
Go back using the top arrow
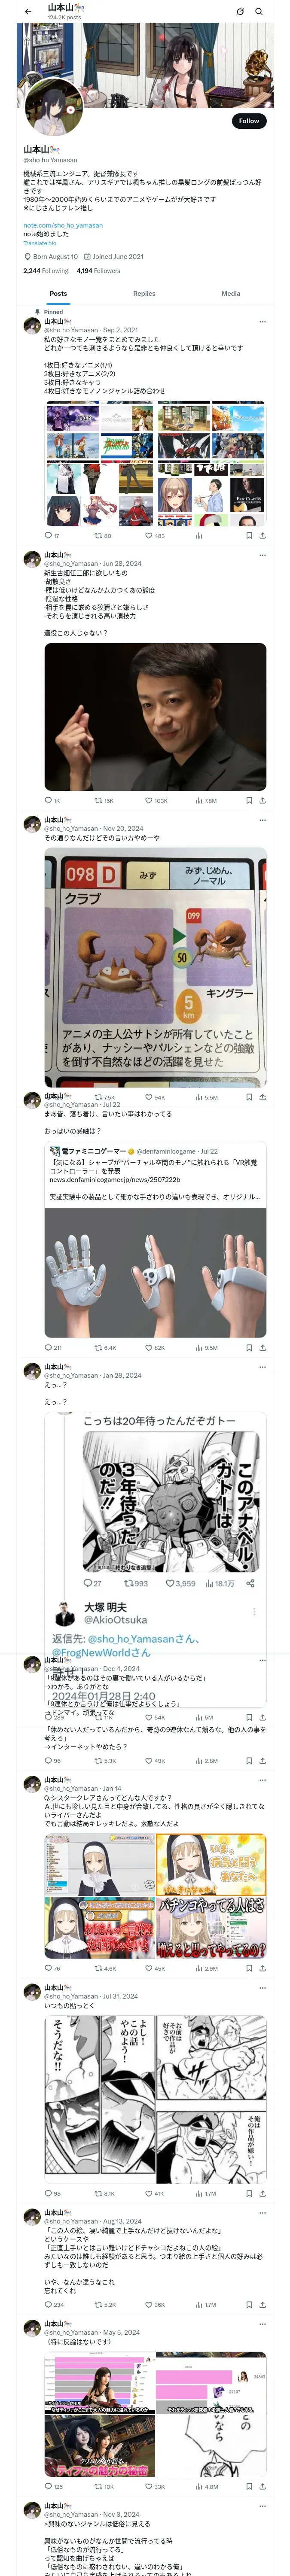coord(28,11)
